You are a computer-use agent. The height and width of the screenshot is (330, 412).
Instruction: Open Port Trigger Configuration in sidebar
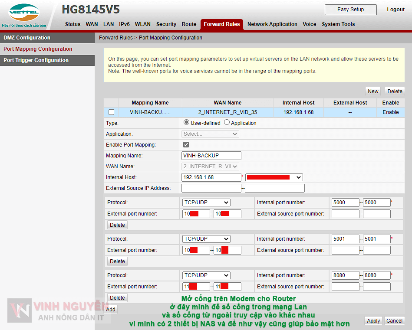(x=36, y=60)
